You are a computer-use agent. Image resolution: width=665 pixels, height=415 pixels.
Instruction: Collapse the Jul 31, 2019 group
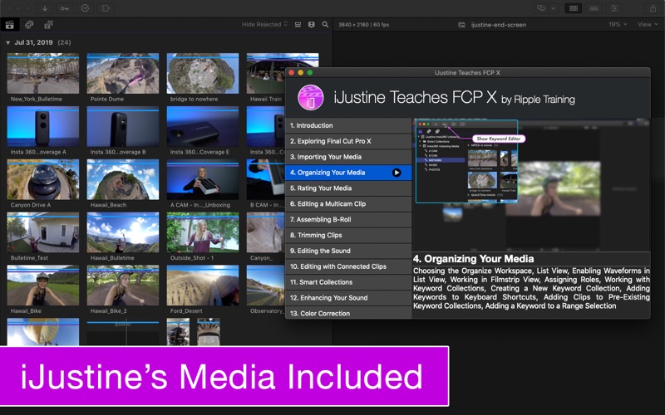(x=7, y=43)
